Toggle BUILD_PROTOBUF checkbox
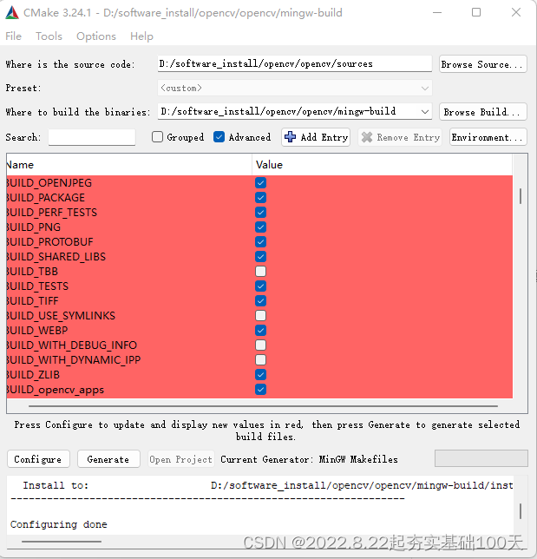 pyautogui.click(x=260, y=241)
